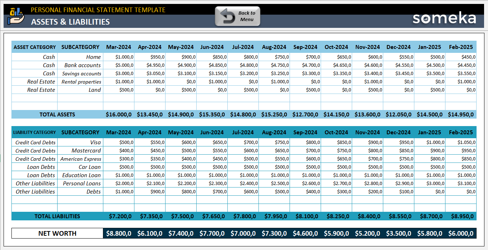Click the TOTAL ASSETS label cell
The height and width of the screenshot is (250, 488).
[x=57, y=114]
